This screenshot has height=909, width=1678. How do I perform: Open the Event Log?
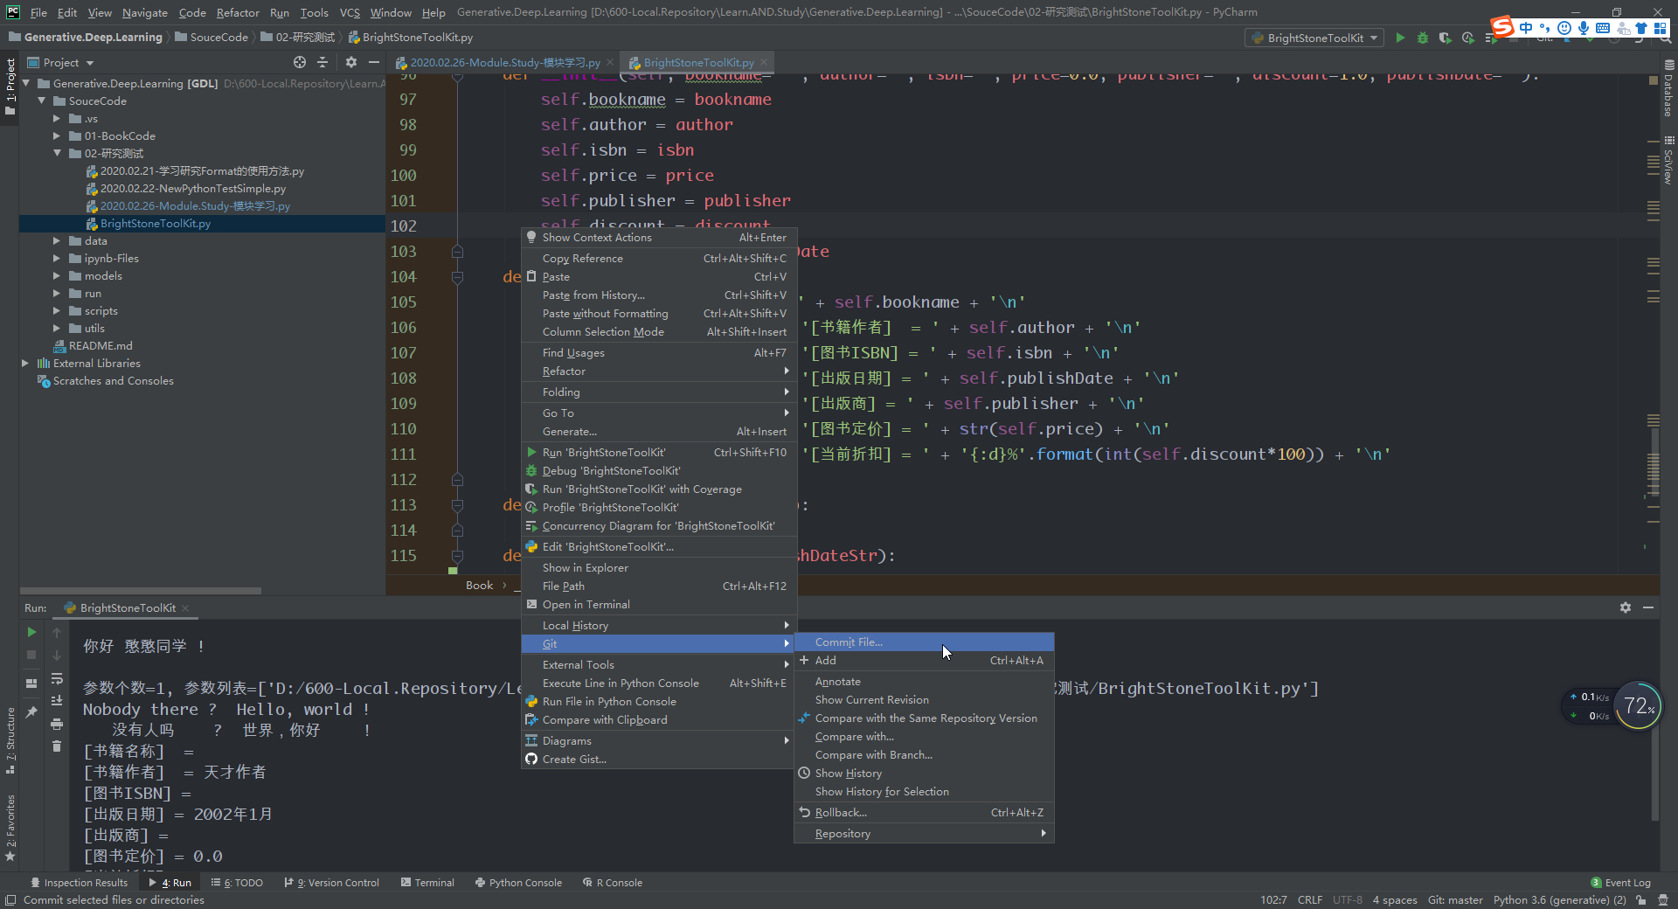pyautogui.click(x=1621, y=883)
